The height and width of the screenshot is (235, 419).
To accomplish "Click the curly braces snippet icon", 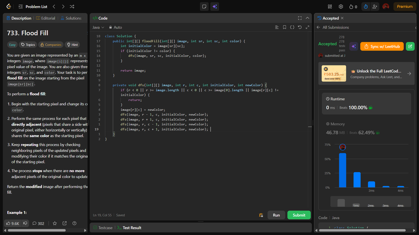I will click(x=292, y=27).
